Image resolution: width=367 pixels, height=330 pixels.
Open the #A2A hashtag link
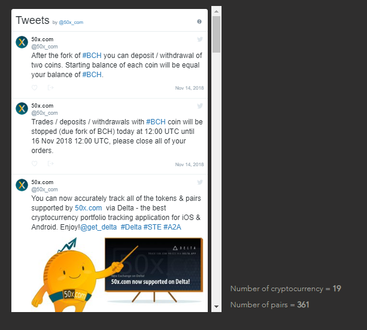pyautogui.click(x=172, y=227)
